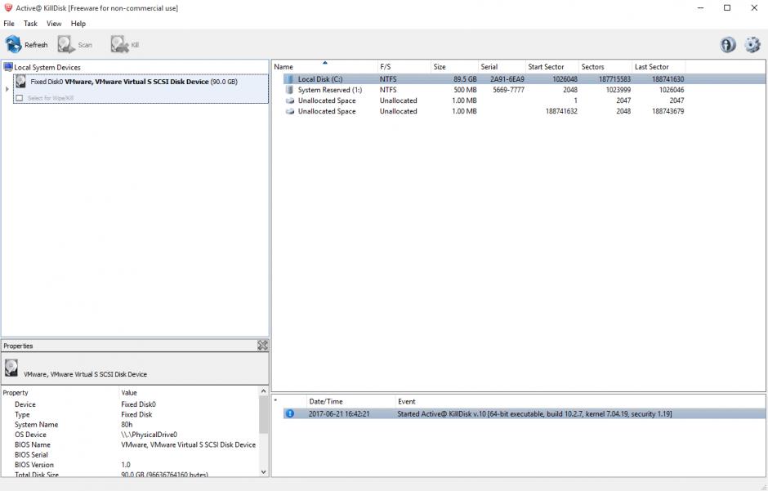Viewport: 768px width, 491px height.
Task: Close the Properties panel
Action: tap(262, 345)
